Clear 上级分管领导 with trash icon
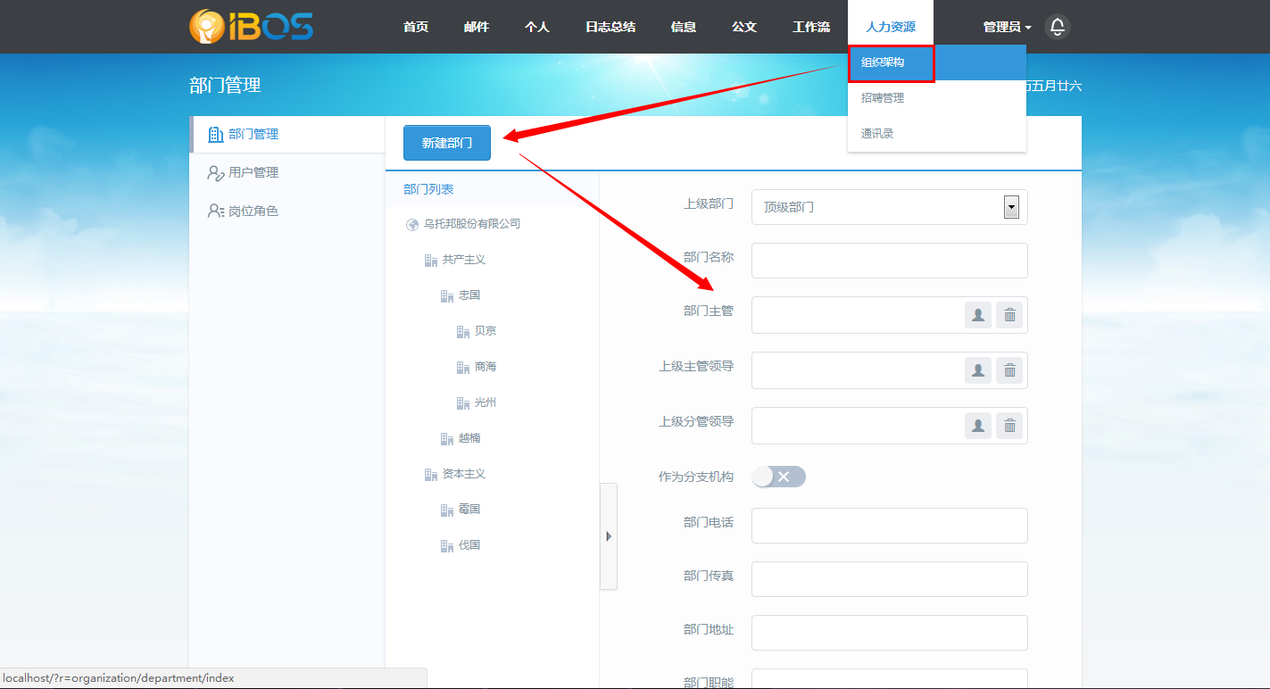This screenshot has height=689, width=1270. point(1009,426)
